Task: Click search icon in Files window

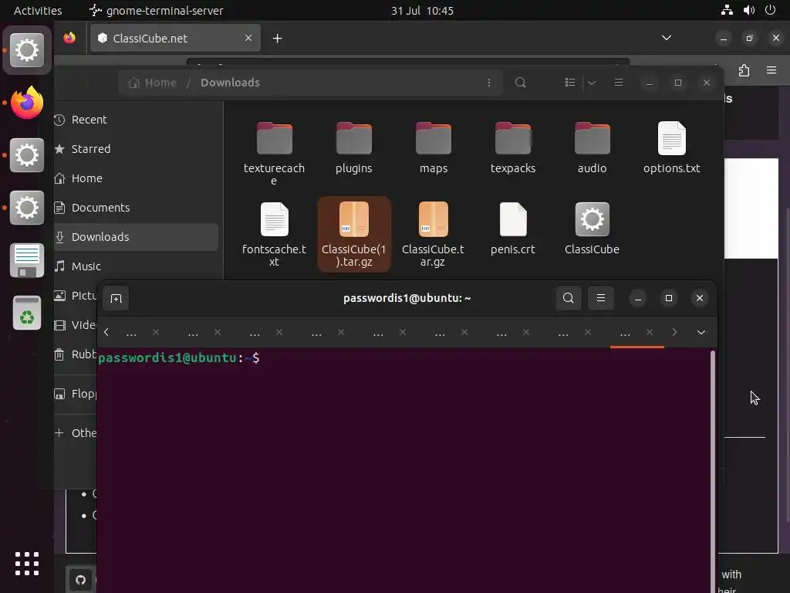Action: tap(521, 83)
